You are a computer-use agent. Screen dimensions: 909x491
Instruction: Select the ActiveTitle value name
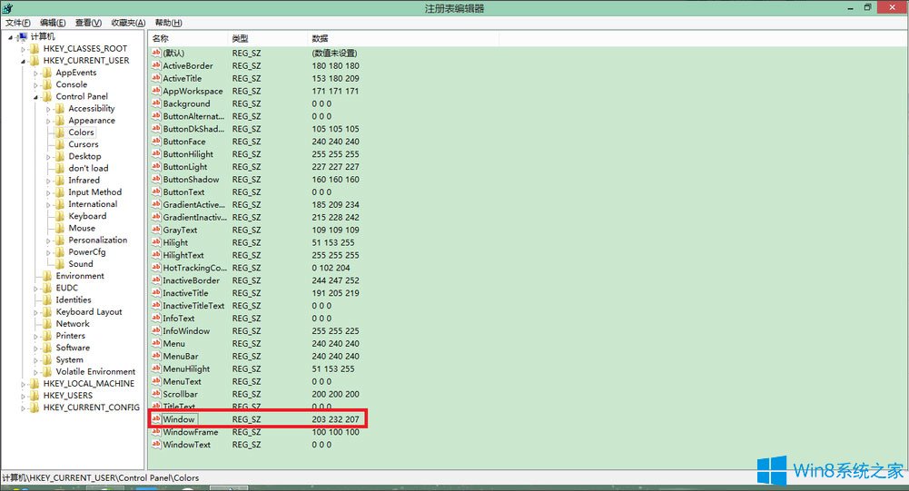click(x=182, y=78)
